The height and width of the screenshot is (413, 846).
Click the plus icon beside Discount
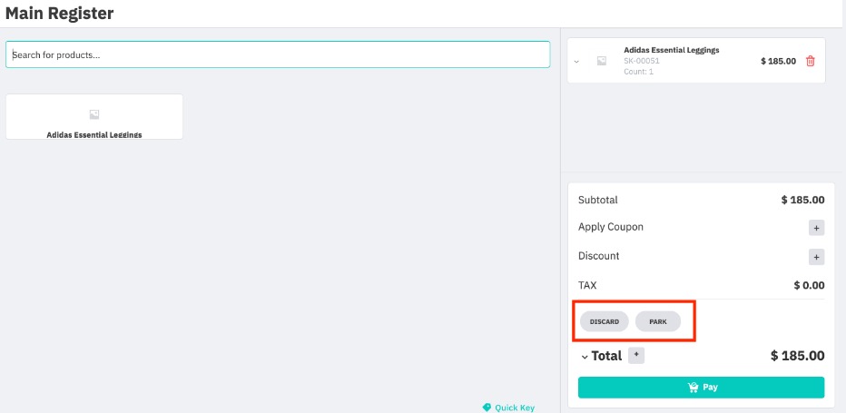tap(816, 257)
